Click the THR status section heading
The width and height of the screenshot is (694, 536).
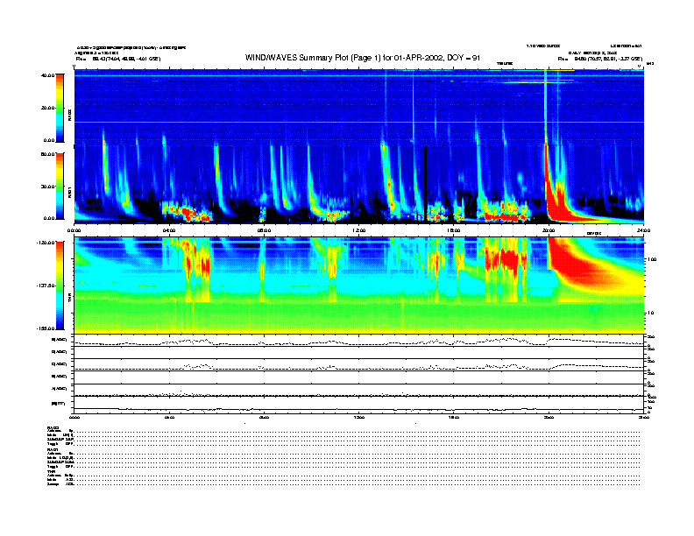[51, 471]
